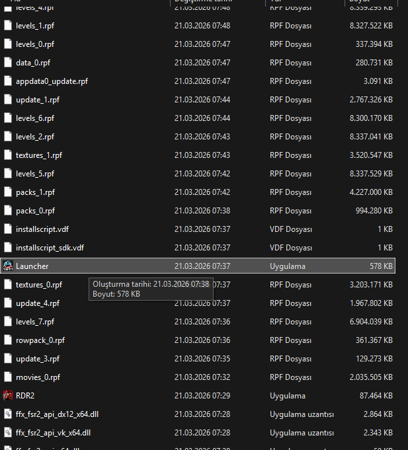Image resolution: width=408 pixels, height=450 pixels.
Task: Select the file name levels_1.rpf
Action: (x=35, y=26)
